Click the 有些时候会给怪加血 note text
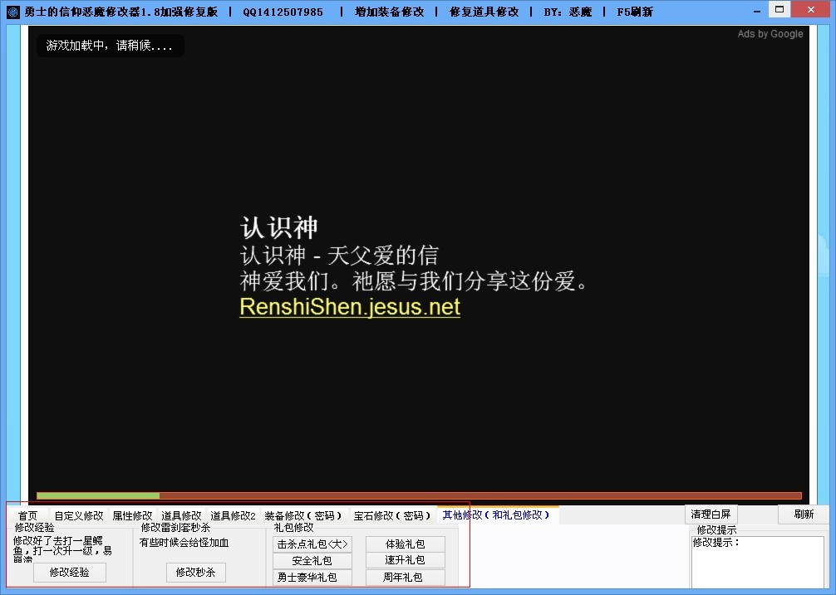The width and height of the screenshot is (836, 595). (x=184, y=543)
